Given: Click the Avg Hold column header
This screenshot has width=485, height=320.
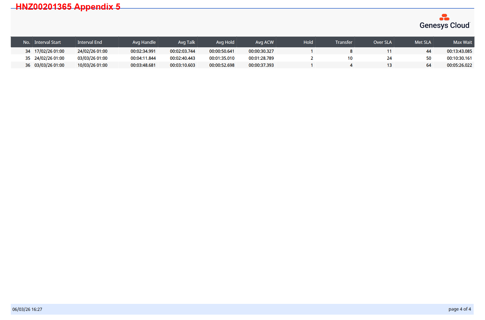Looking at the screenshot, I should (225, 42).
